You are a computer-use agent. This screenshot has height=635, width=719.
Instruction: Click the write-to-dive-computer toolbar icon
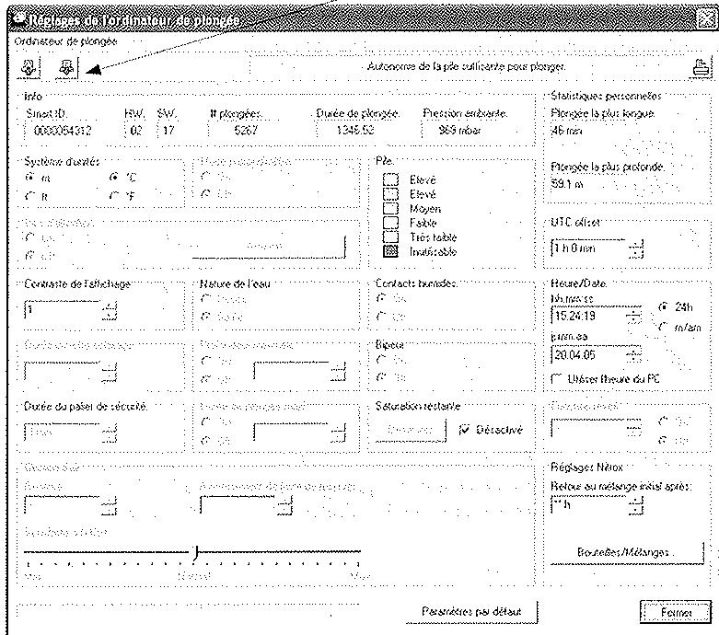pyautogui.click(x=67, y=67)
